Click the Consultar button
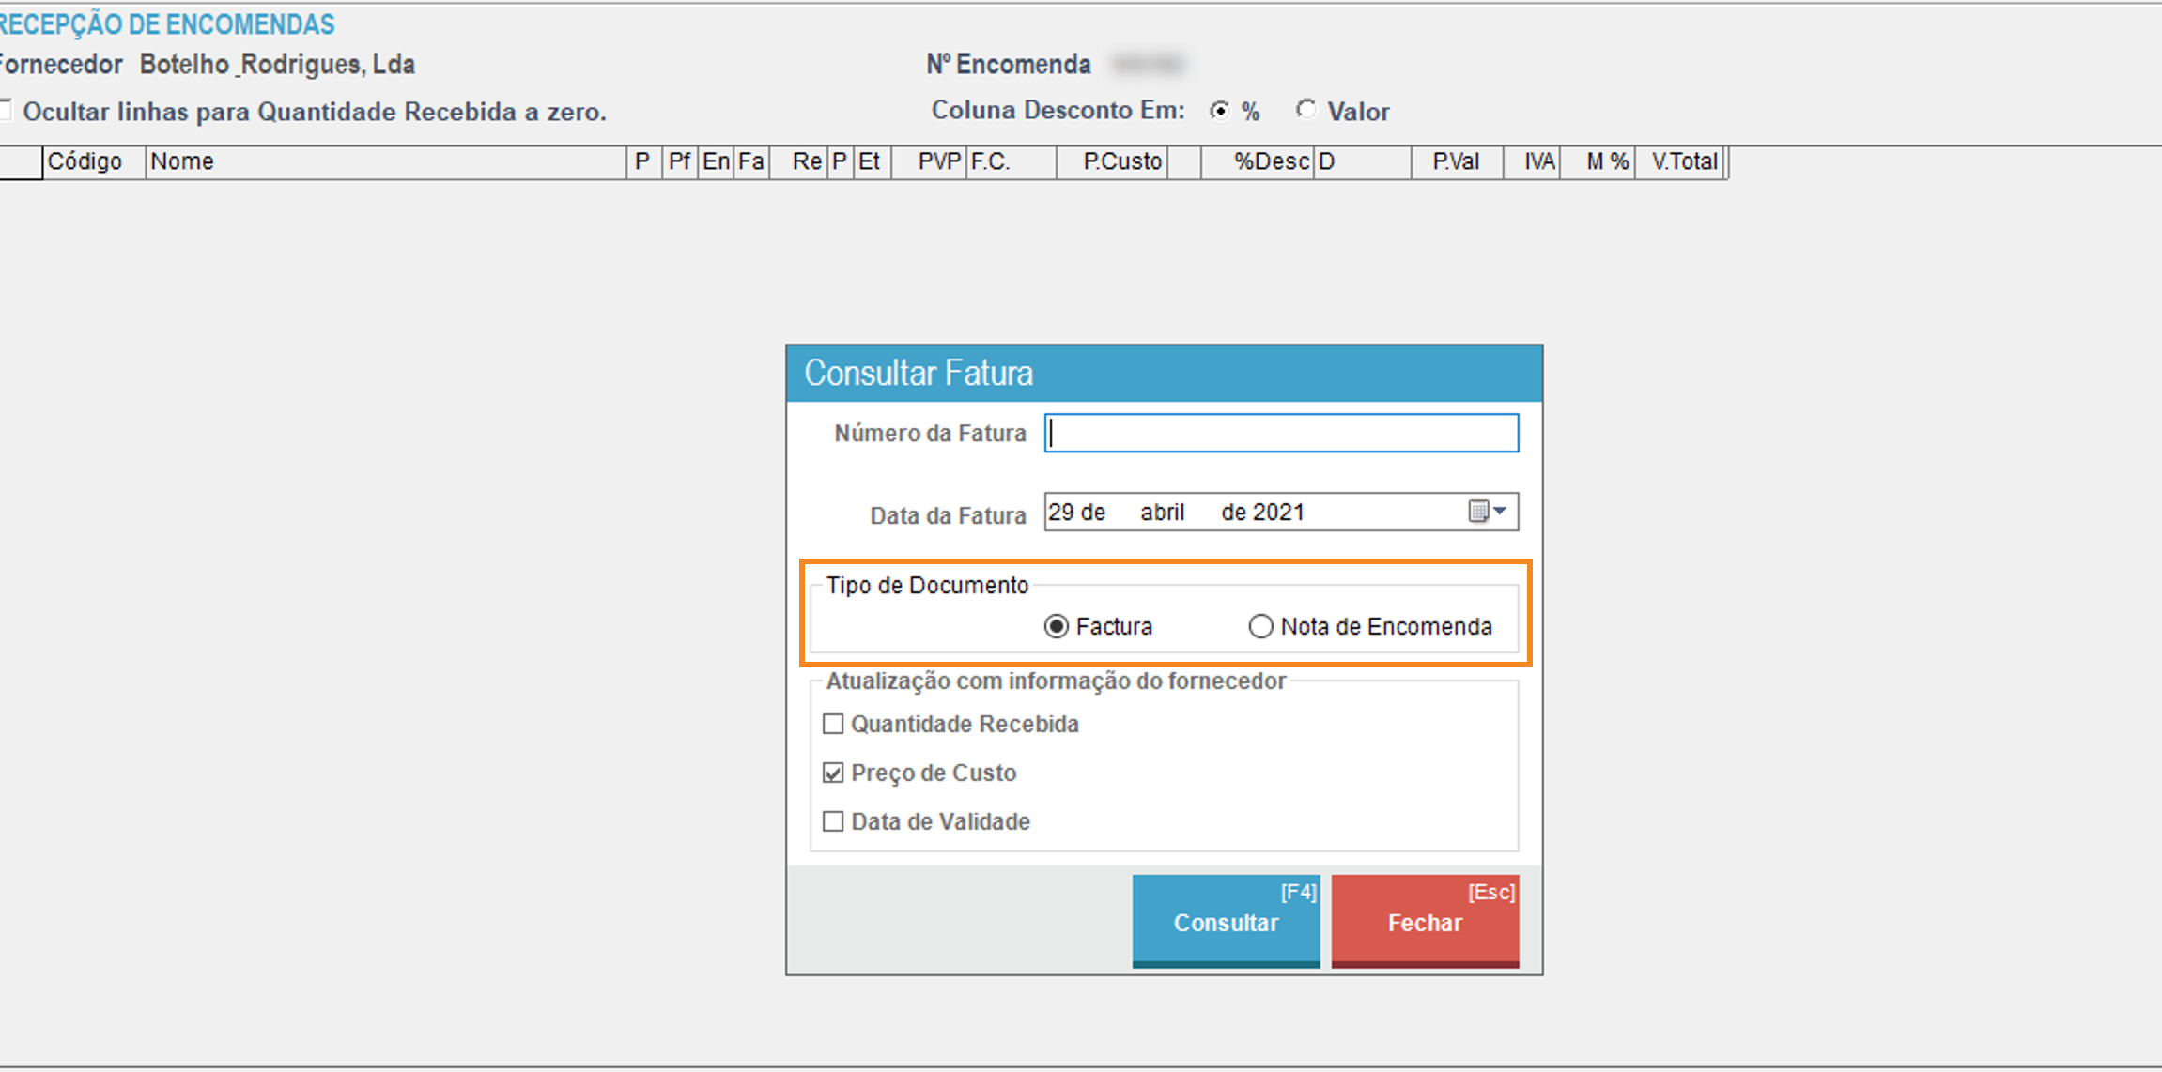The height and width of the screenshot is (1072, 2162). 1226,920
